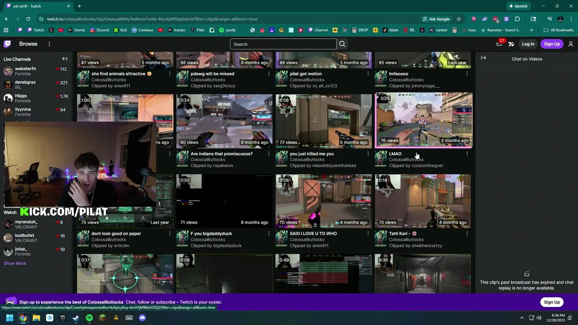Open the user profile icon menu

[x=571, y=44]
